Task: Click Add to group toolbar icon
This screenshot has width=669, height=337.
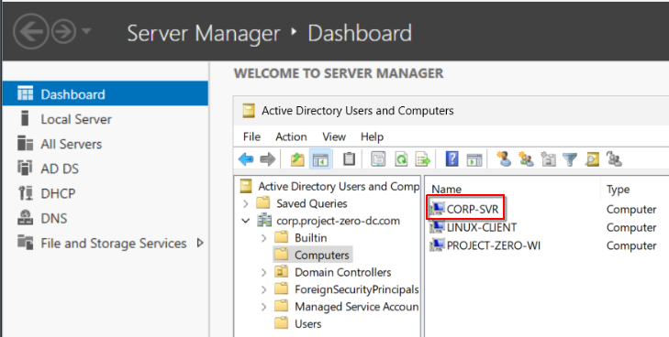Action: [614, 158]
